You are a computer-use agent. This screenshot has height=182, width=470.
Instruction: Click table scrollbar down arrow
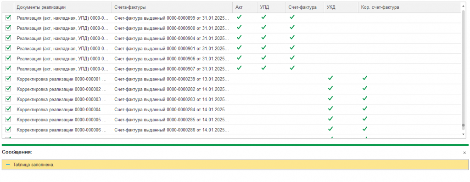(464, 134)
